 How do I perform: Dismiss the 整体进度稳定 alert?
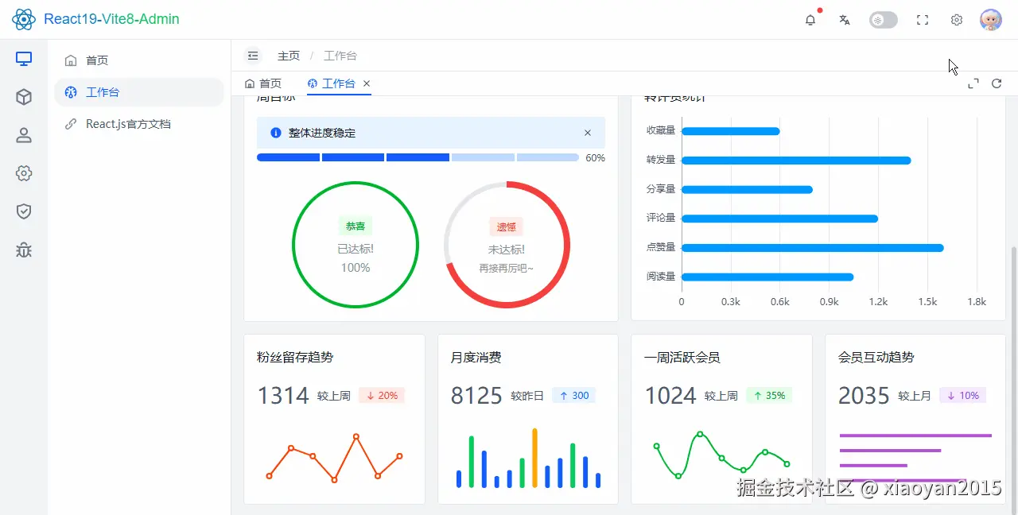(588, 133)
